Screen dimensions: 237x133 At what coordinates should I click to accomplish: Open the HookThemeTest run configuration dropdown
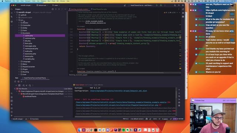[142, 5]
